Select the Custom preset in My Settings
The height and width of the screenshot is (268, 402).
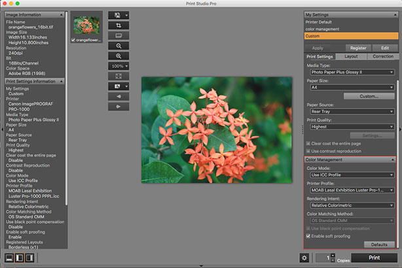(351, 36)
